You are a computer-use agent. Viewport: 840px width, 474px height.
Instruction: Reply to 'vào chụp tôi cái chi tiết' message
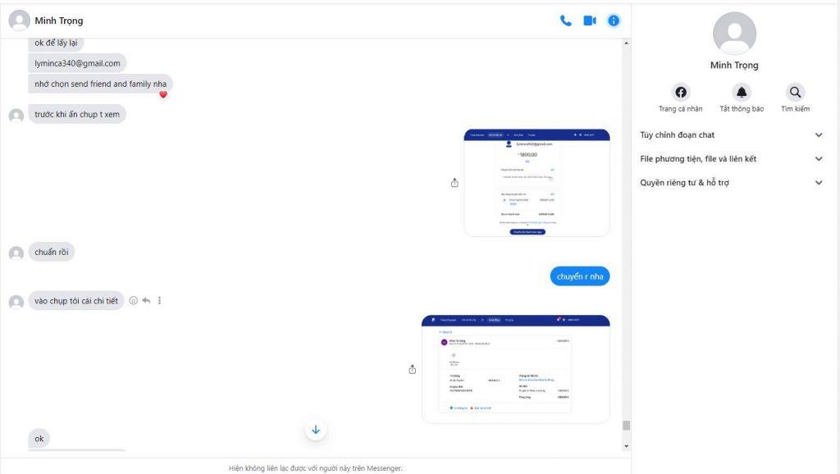tap(146, 301)
